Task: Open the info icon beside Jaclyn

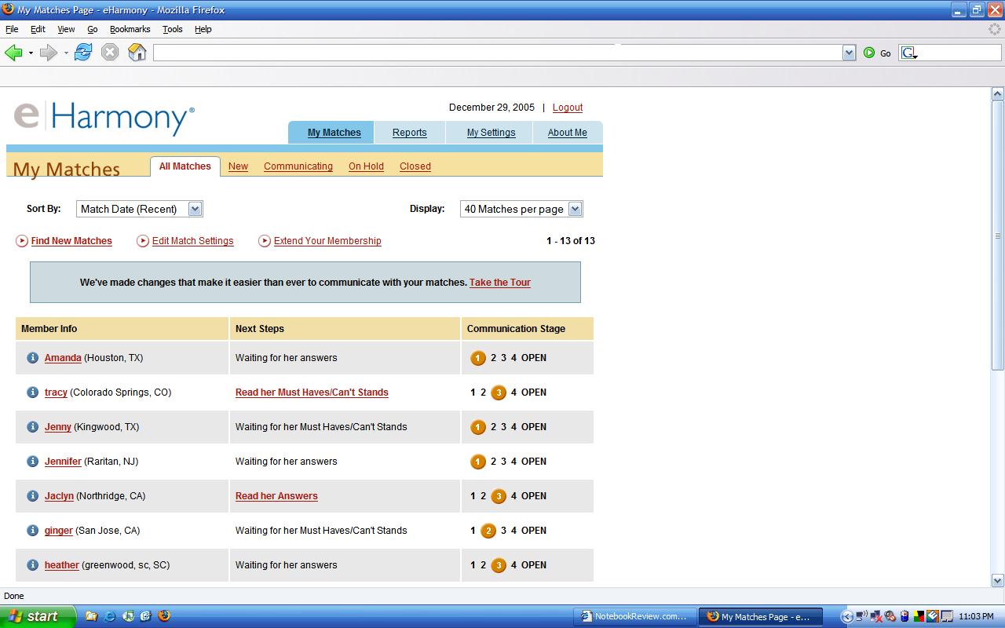Action: [32, 496]
